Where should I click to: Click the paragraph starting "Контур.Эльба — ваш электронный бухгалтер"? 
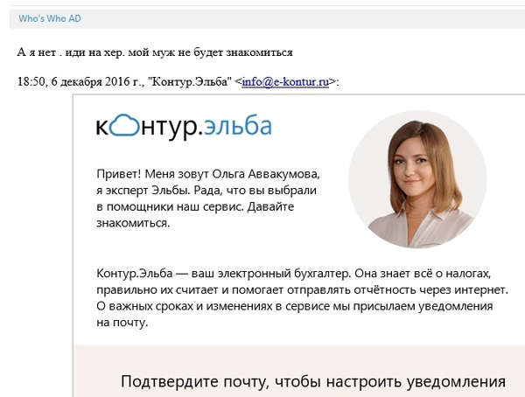coord(303,298)
